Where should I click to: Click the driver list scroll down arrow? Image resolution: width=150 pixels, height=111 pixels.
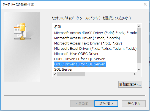pyautogui.click(x=139, y=70)
